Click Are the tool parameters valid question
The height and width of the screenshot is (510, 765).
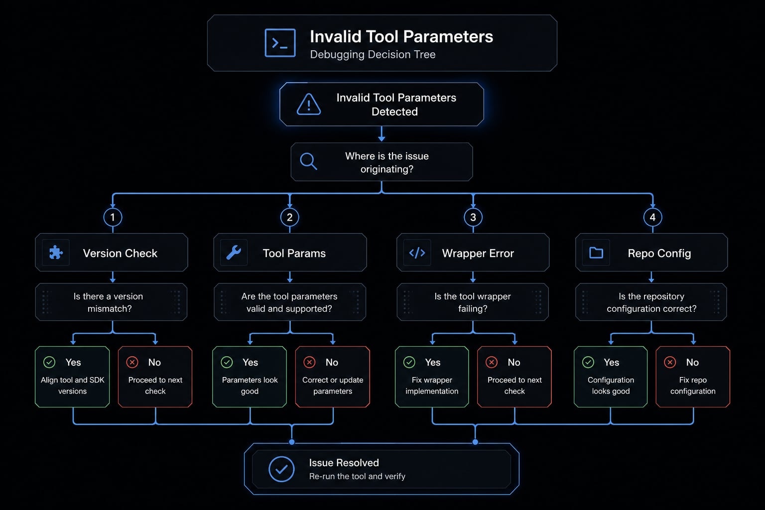290,302
